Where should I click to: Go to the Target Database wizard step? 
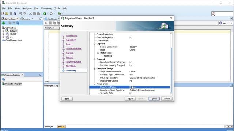tap(73, 62)
